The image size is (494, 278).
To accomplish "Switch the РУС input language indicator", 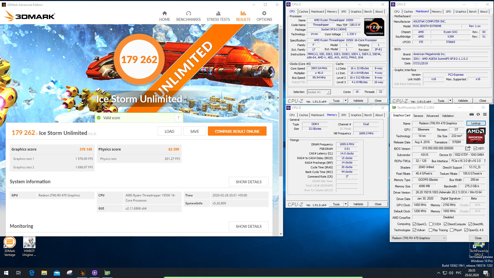I will coord(458,273).
